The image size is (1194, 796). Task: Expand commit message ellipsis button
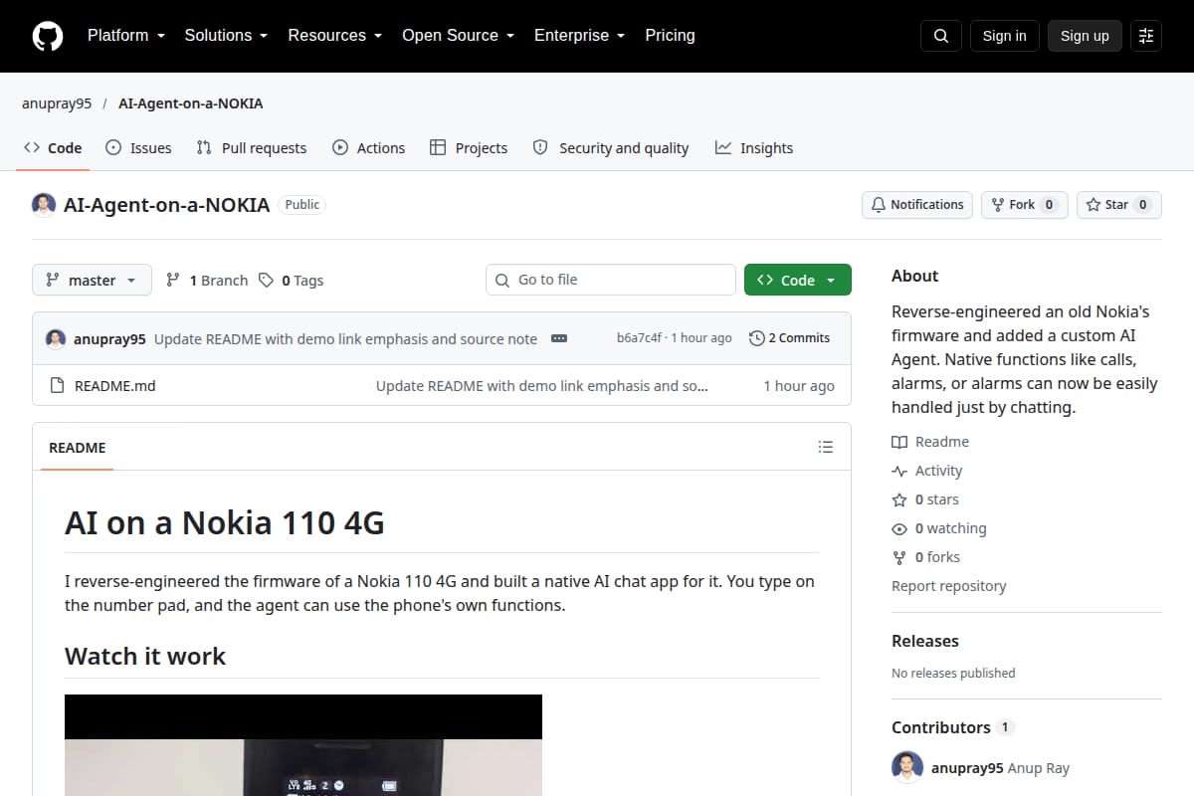coord(559,338)
